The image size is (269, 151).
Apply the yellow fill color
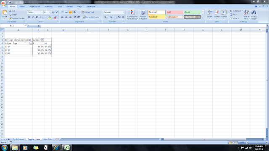[50, 17]
